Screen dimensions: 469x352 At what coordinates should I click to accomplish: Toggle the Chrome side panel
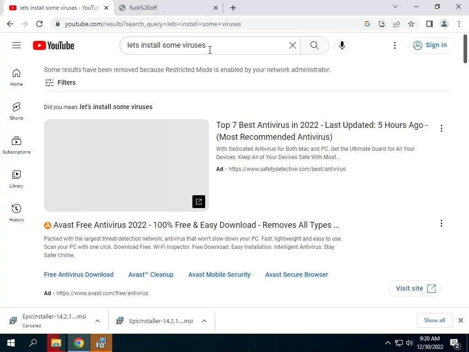pos(429,24)
